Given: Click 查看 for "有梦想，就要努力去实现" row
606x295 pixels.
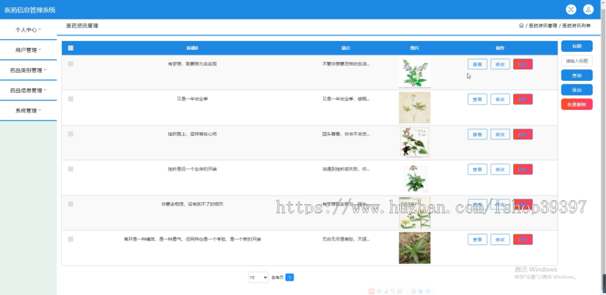Looking at the screenshot, I should click(x=477, y=64).
